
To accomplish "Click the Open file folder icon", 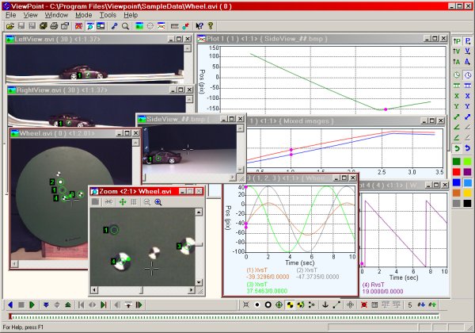I will (9, 26).
